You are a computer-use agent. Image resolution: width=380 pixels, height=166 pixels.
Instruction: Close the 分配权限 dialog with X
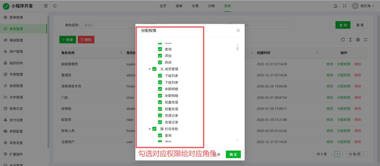(x=238, y=30)
